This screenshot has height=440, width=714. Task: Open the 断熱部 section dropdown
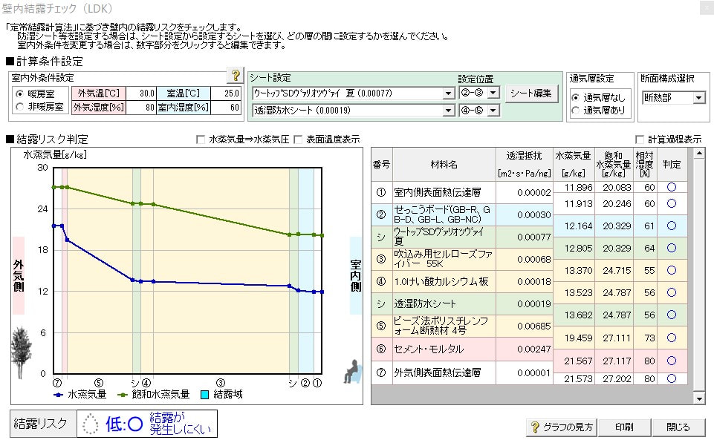tap(699, 98)
